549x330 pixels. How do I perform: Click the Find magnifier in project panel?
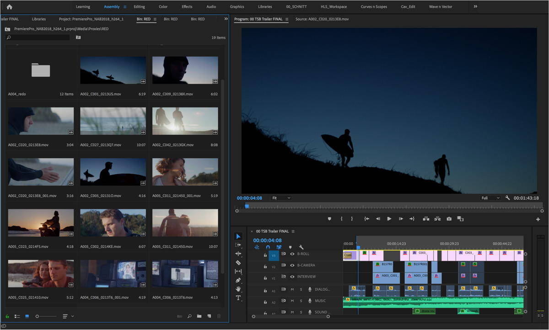click(189, 316)
